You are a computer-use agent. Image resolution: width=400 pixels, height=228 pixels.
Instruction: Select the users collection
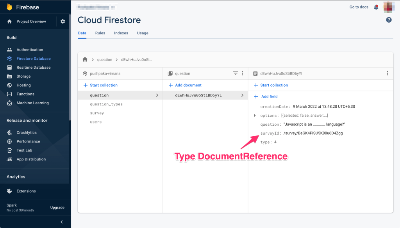pyautogui.click(x=96, y=122)
